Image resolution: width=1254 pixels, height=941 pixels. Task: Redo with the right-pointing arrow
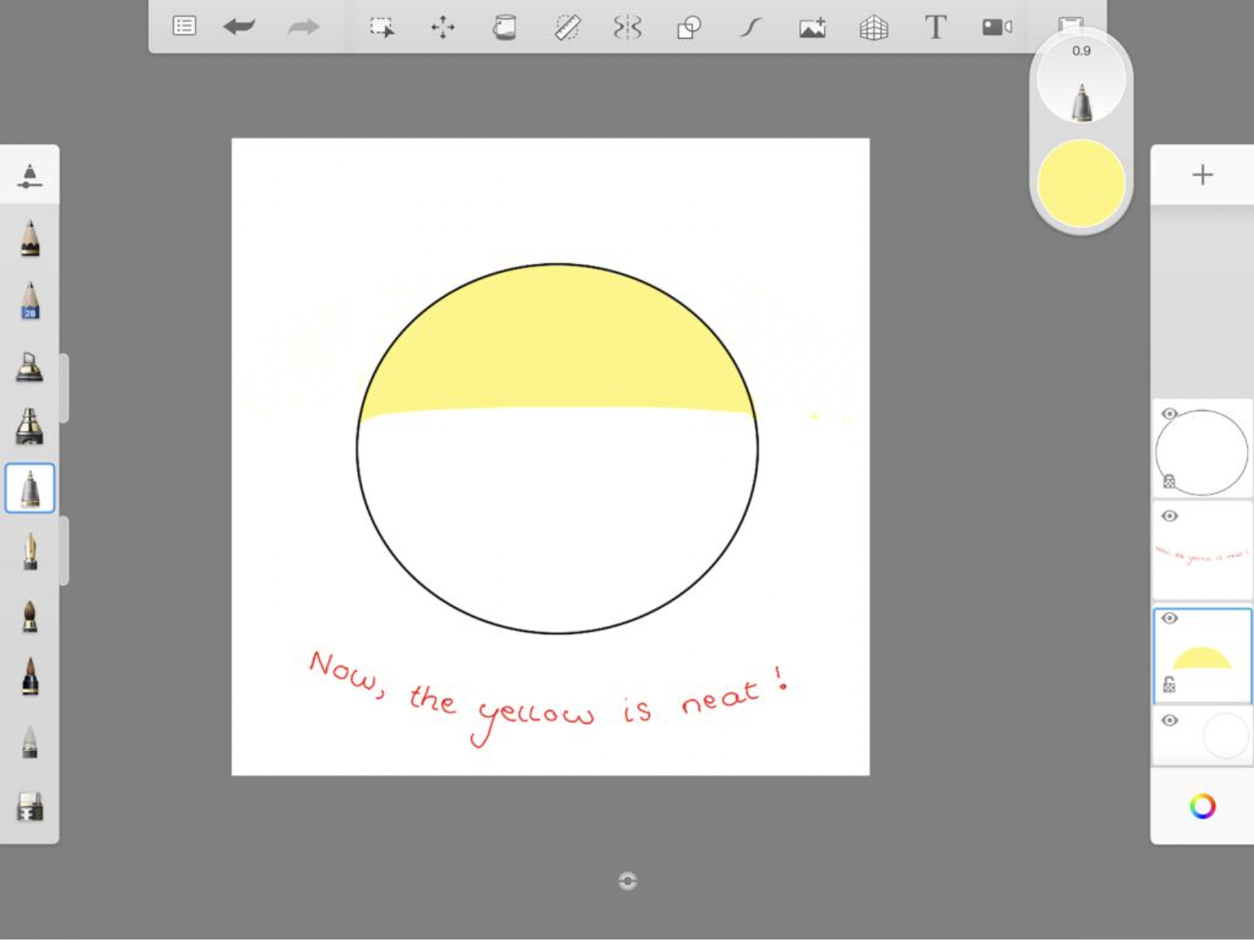pos(303,27)
